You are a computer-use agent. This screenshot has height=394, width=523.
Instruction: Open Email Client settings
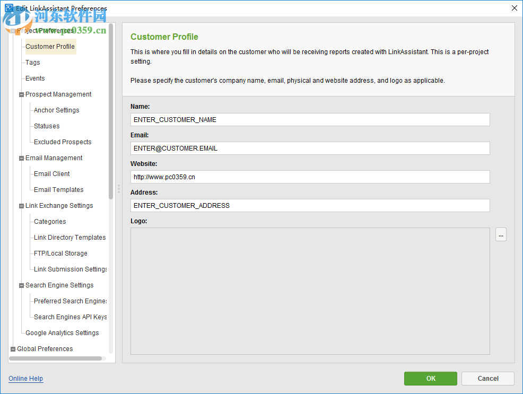click(x=51, y=173)
